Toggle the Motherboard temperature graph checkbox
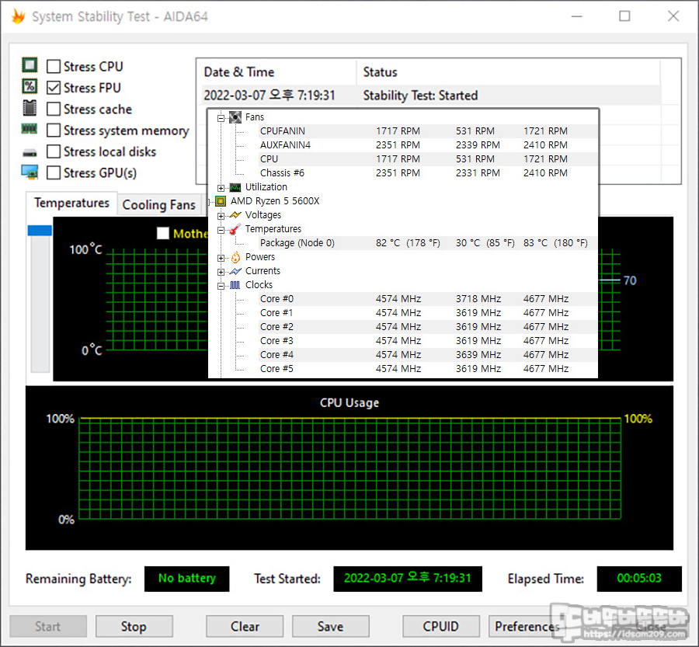Viewport: 699px width, 647px height. [163, 233]
